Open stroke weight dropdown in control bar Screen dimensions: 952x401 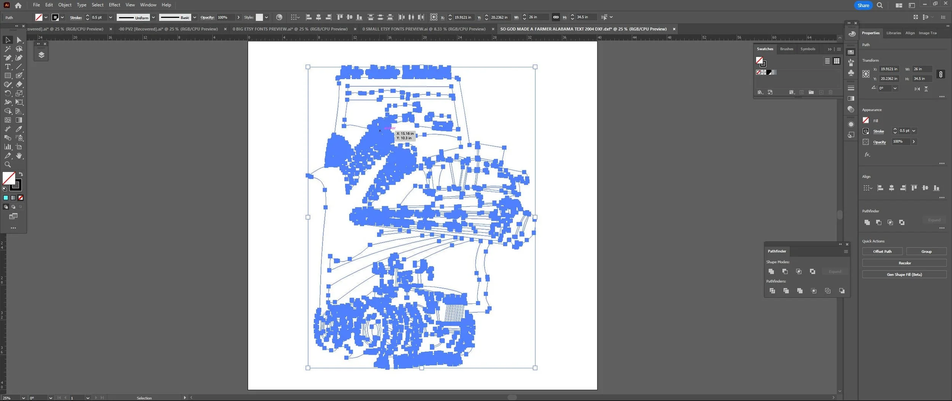[110, 17]
